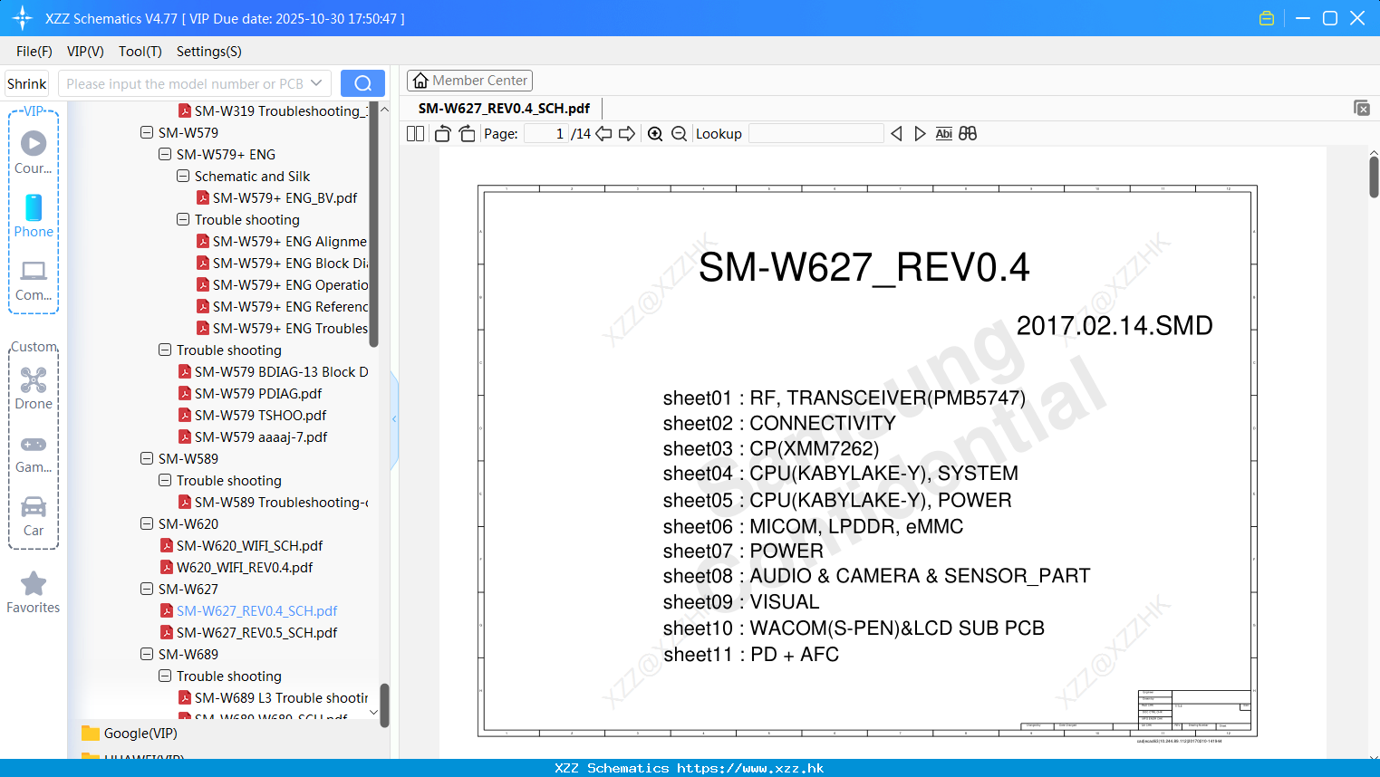1380x777 pixels.
Task: Click the page number field
Action: click(x=547, y=133)
